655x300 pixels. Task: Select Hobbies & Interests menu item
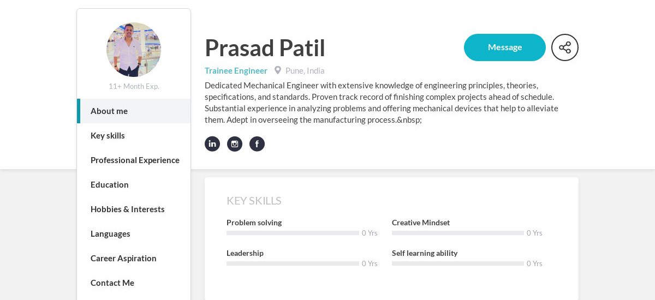click(134, 209)
